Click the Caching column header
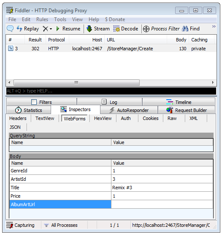The height and width of the screenshot is (234, 222). point(201,40)
